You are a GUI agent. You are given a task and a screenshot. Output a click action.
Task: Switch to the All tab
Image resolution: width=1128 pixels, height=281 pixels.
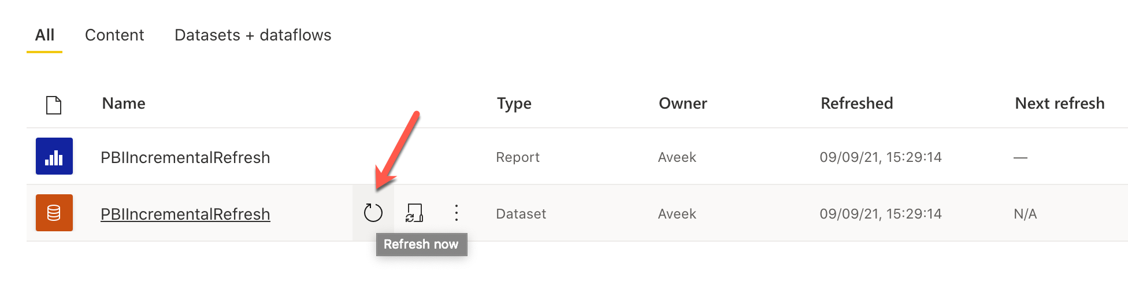coord(44,35)
